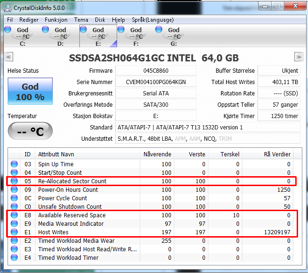This screenshot has height=273, width=308.
Task: Click Nåverende value 255 for Timed Workload Media Wear
Action: [166, 240]
